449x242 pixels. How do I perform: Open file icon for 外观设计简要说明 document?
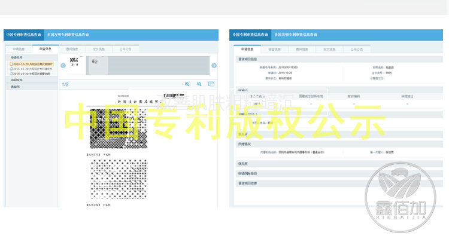tap(11, 73)
